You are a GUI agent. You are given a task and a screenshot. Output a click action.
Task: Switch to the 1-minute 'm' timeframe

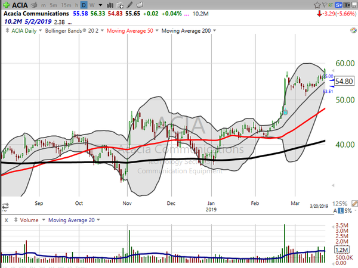tap(44, 5)
